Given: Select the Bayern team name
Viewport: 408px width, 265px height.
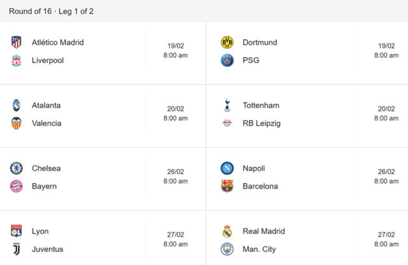Looking at the screenshot, I should [44, 186].
